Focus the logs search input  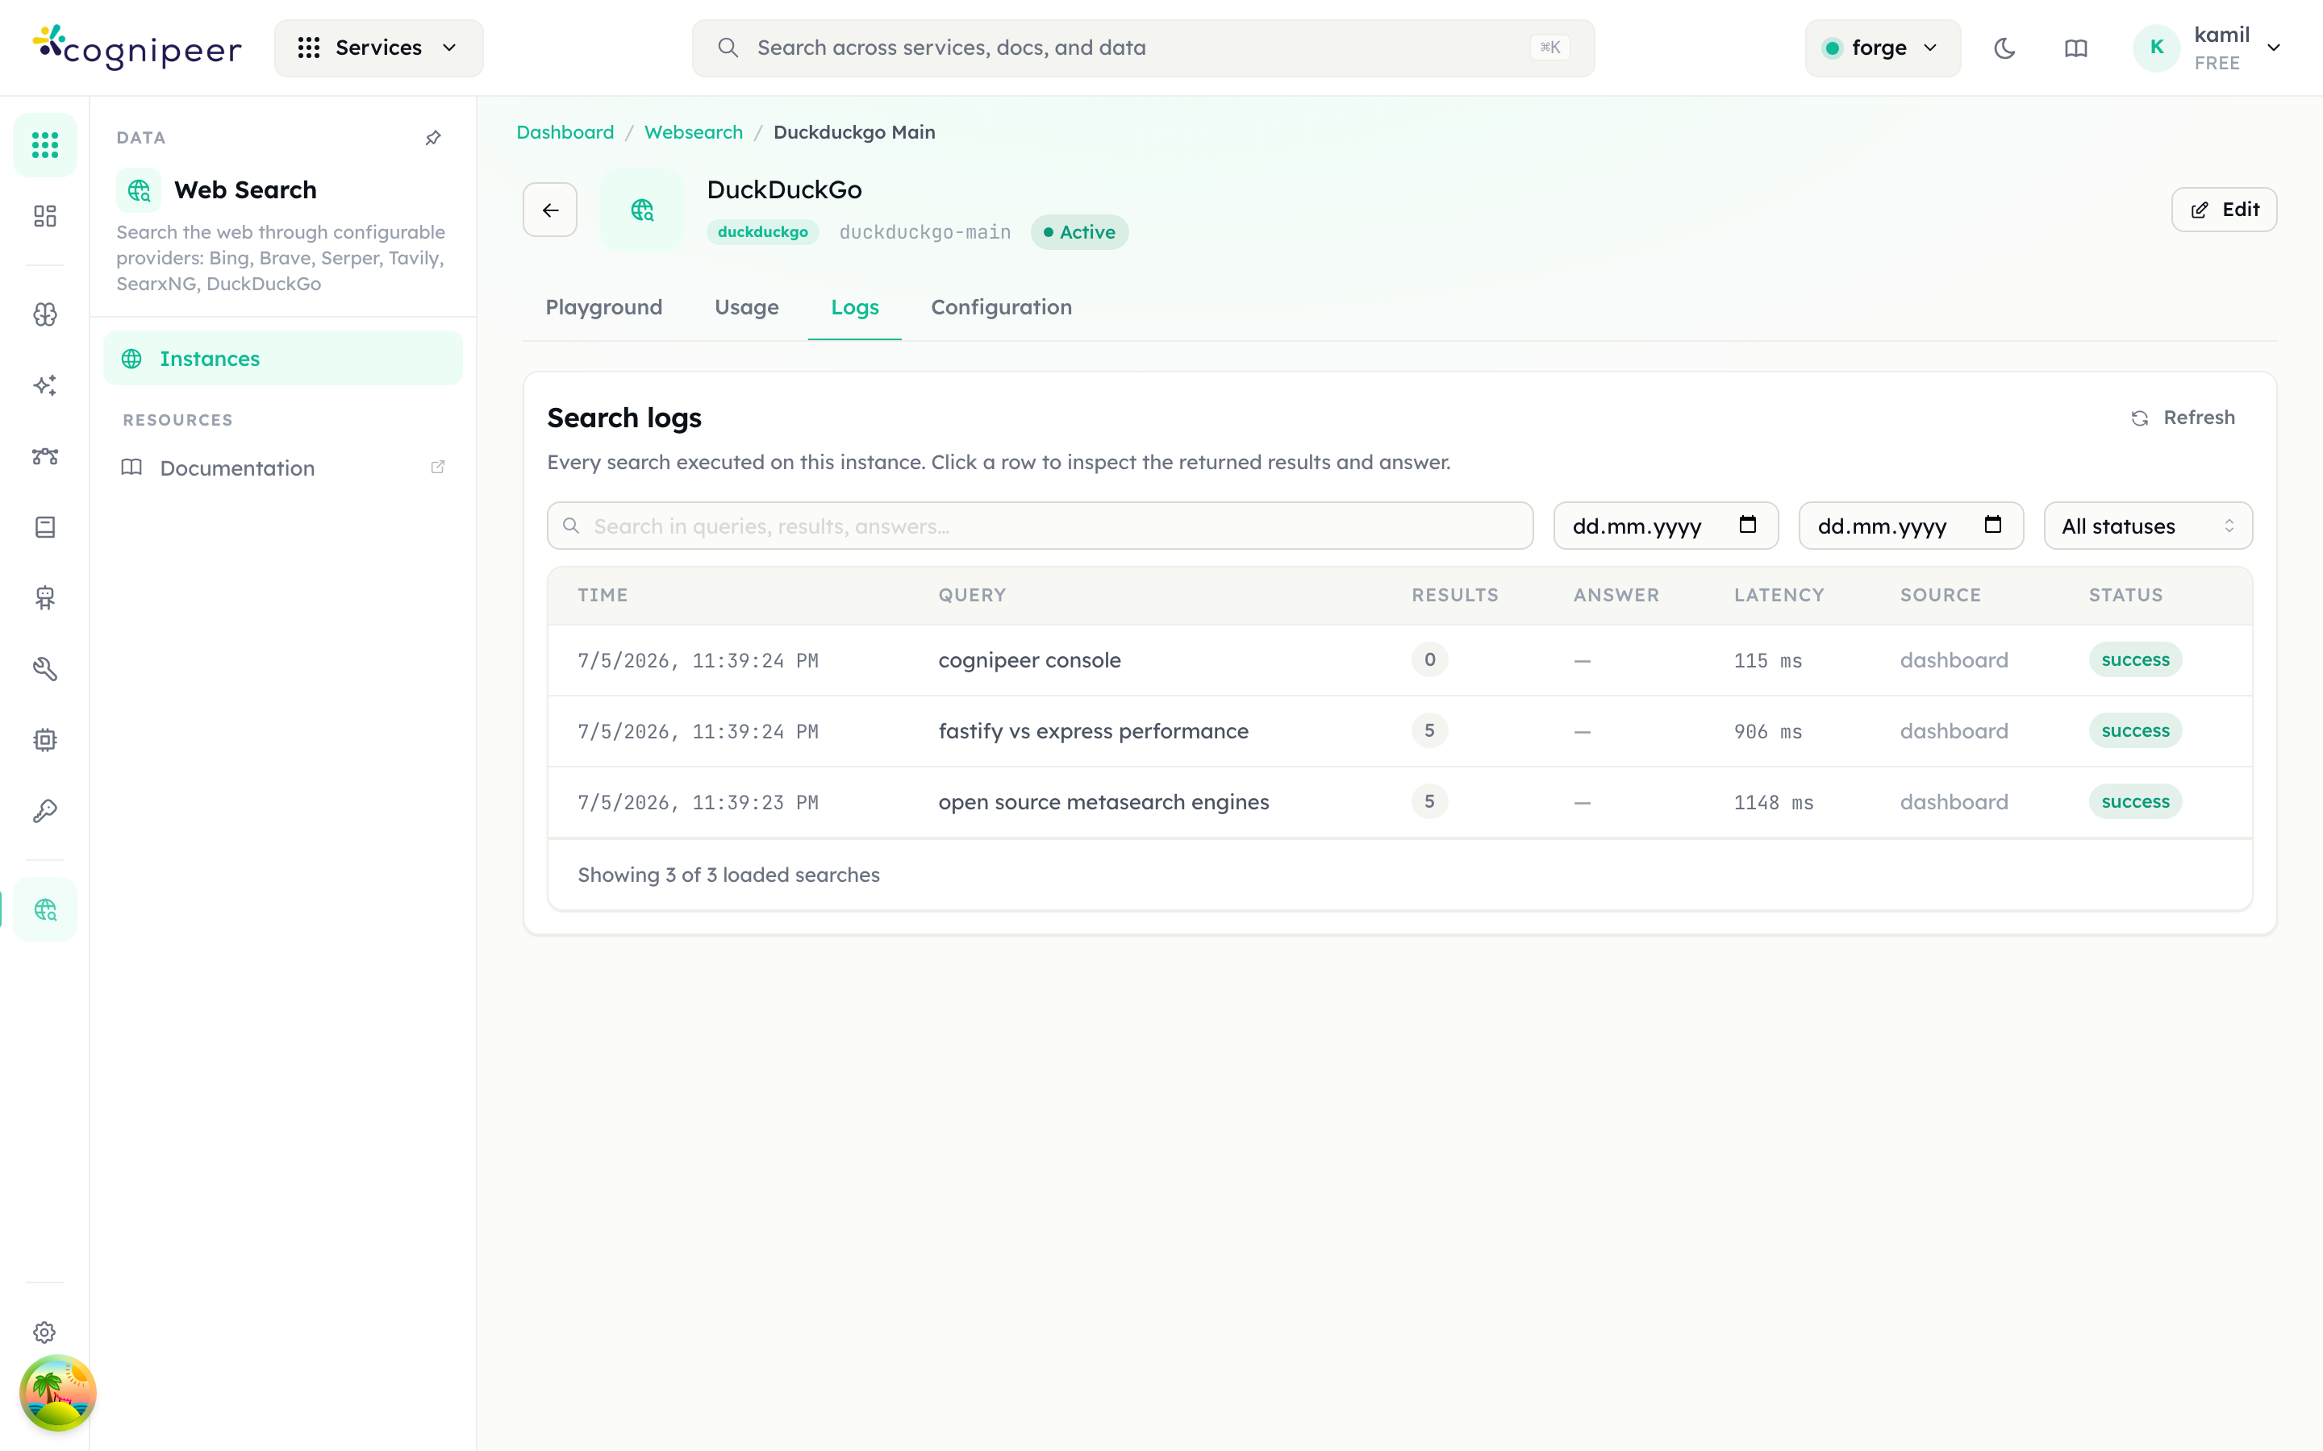pos(1040,526)
